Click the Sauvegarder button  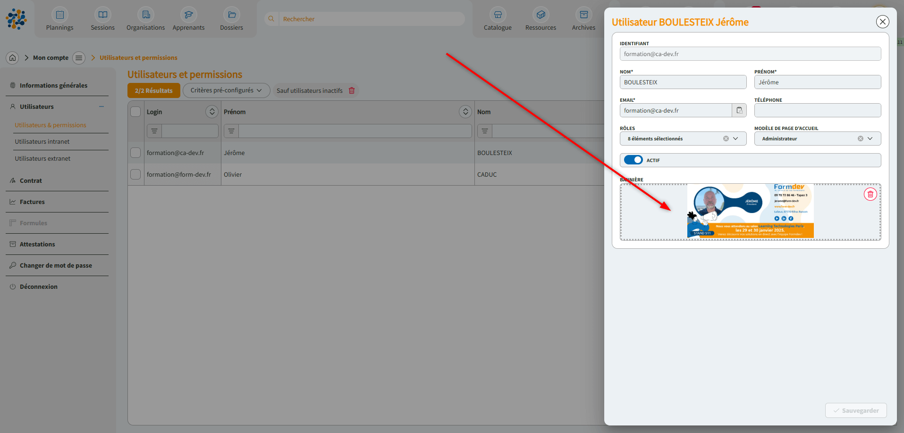tap(855, 410)
